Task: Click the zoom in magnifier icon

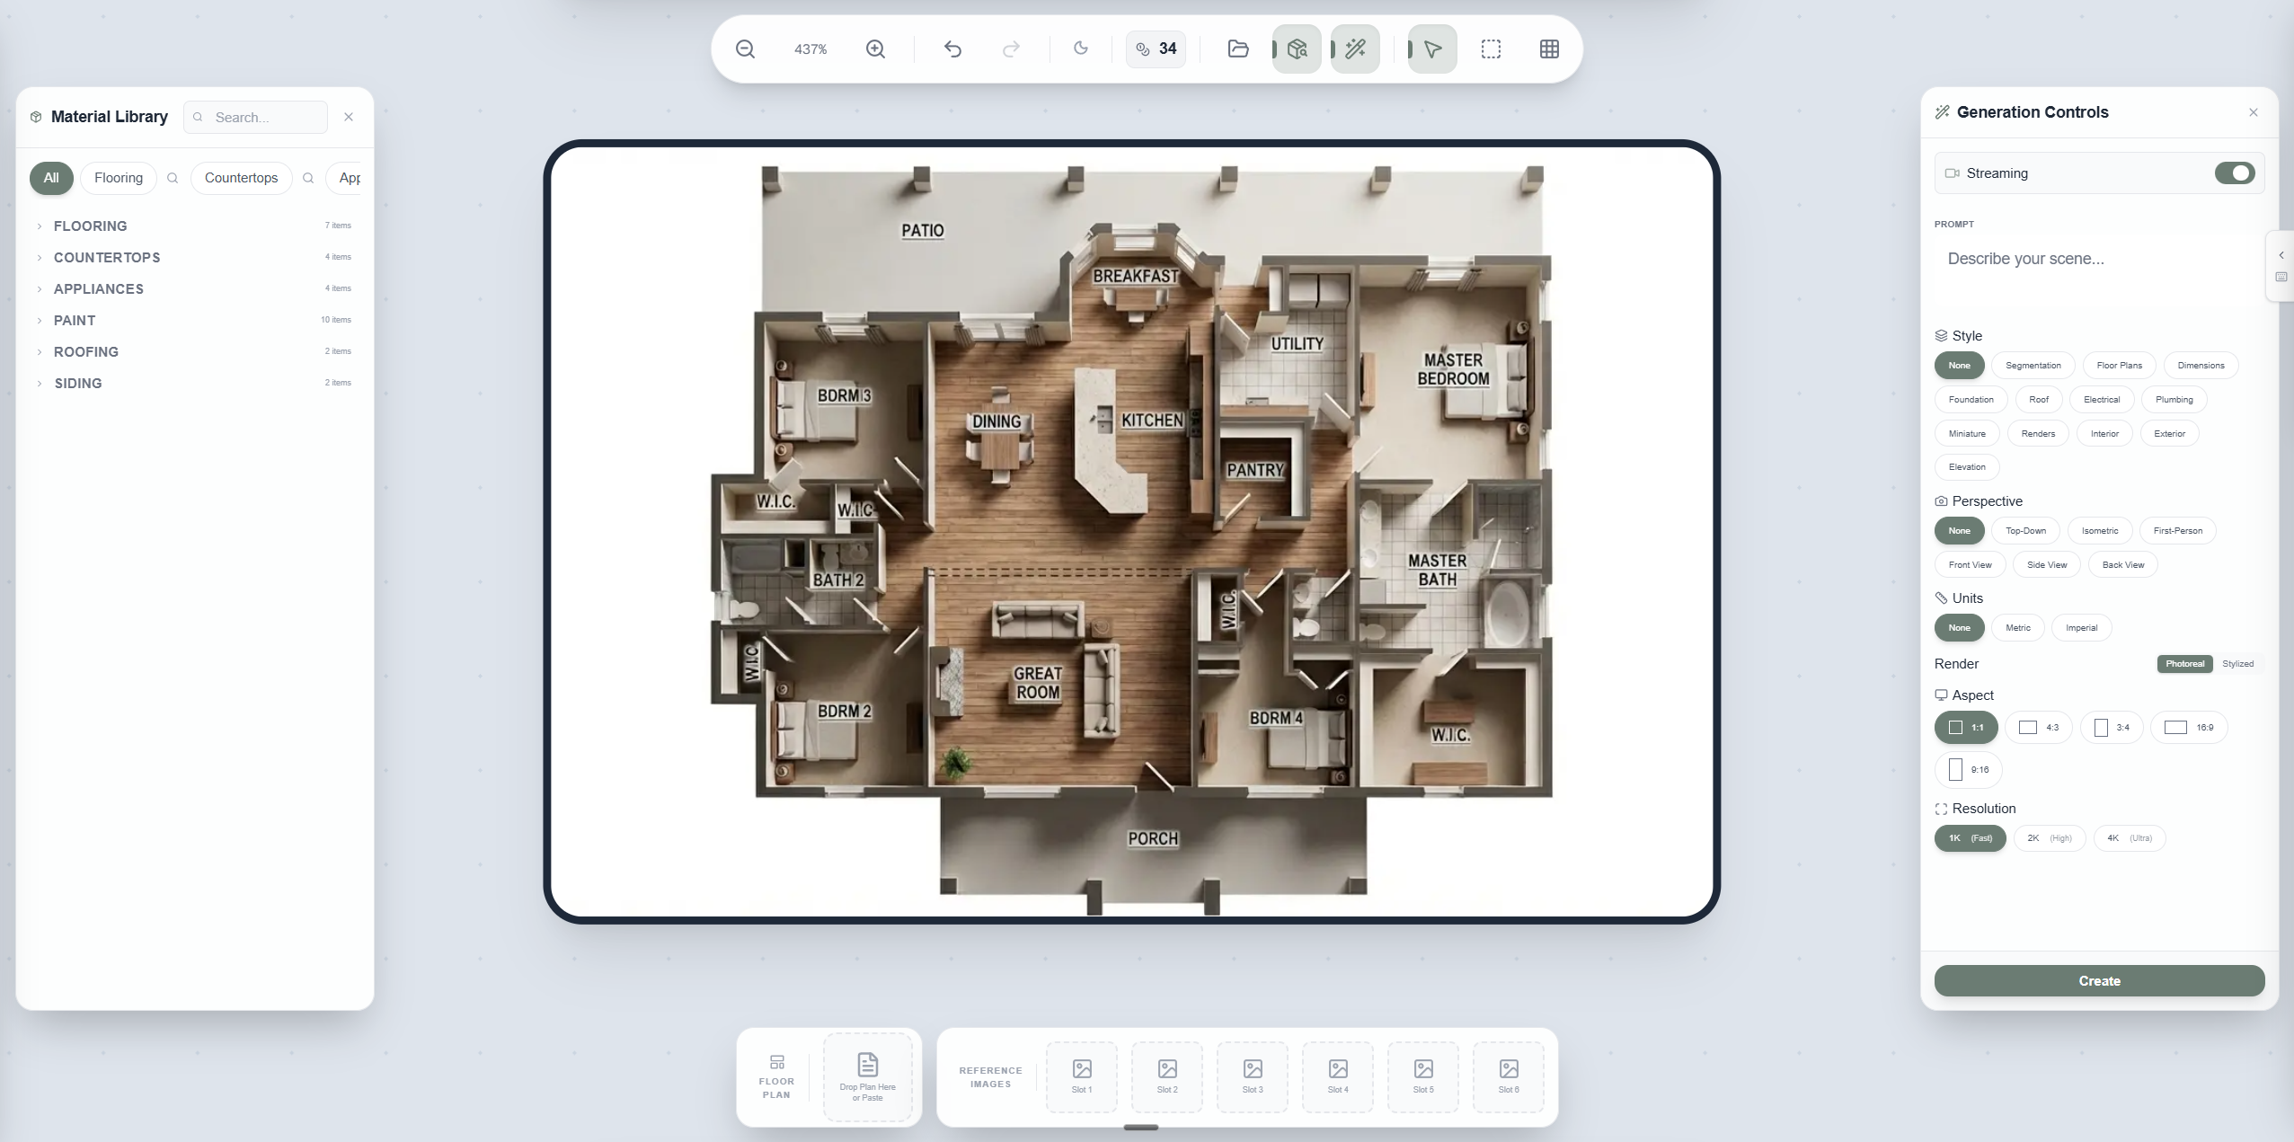Action: [875, 49]
